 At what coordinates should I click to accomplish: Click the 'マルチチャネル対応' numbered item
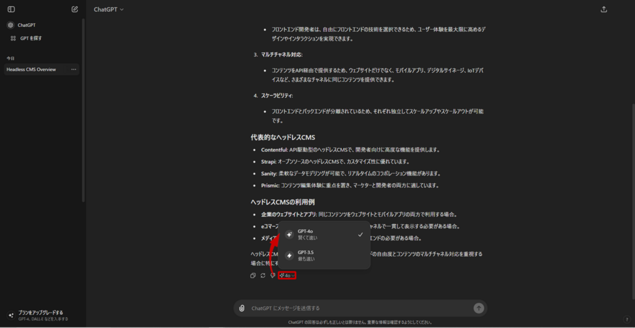coord(281,55)
